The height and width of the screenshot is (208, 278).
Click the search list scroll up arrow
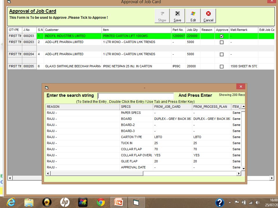(244, 107)
